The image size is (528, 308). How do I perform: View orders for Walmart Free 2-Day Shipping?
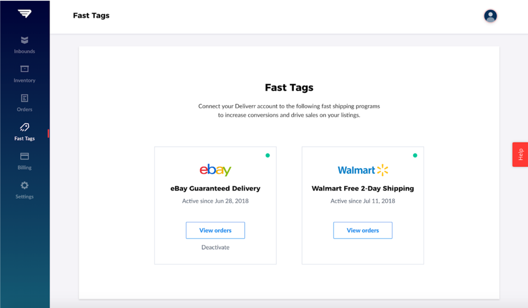(363, 230)
